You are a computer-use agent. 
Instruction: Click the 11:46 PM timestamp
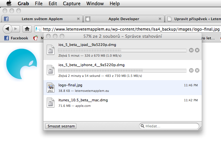[191, 85]
